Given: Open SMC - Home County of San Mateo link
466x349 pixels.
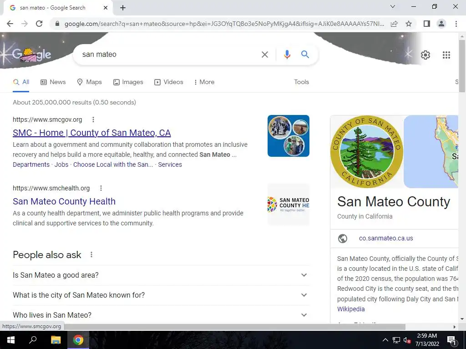Looking at the screenshot, I should (92, 133).
